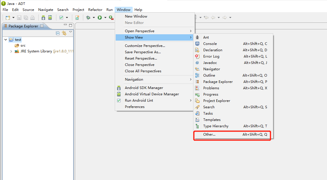Select Error Log in Show View submenu
Screen dimensions: 327x180
[233, 56]
